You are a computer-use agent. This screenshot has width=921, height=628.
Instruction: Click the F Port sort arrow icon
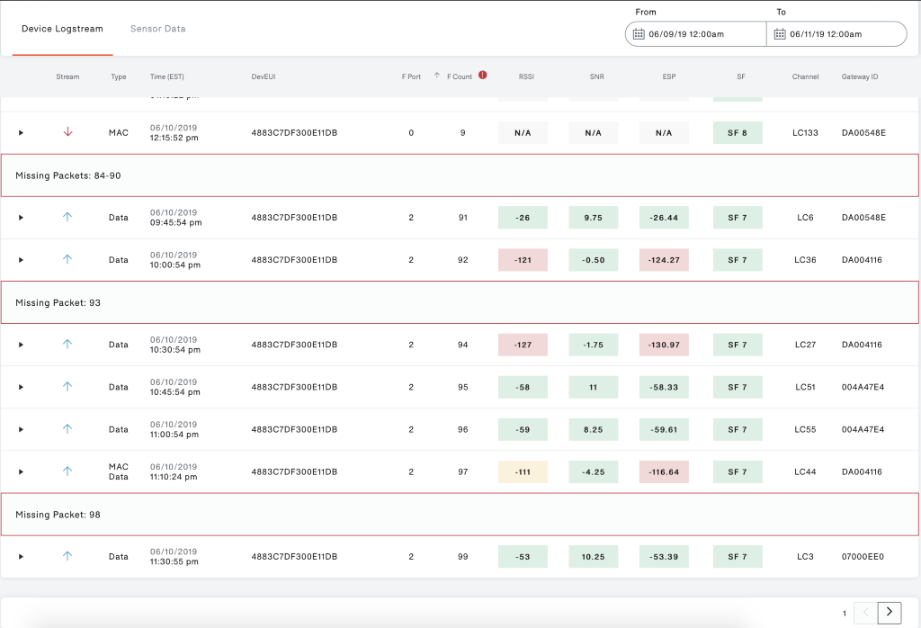pyautogui.click(x=437, y=76)
